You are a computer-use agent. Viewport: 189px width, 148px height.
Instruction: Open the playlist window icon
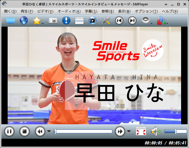[79, 21]
